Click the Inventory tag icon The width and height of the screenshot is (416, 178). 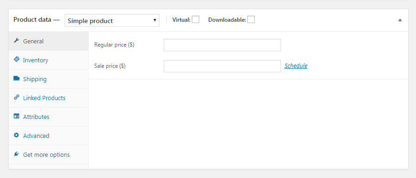(17, 59)
